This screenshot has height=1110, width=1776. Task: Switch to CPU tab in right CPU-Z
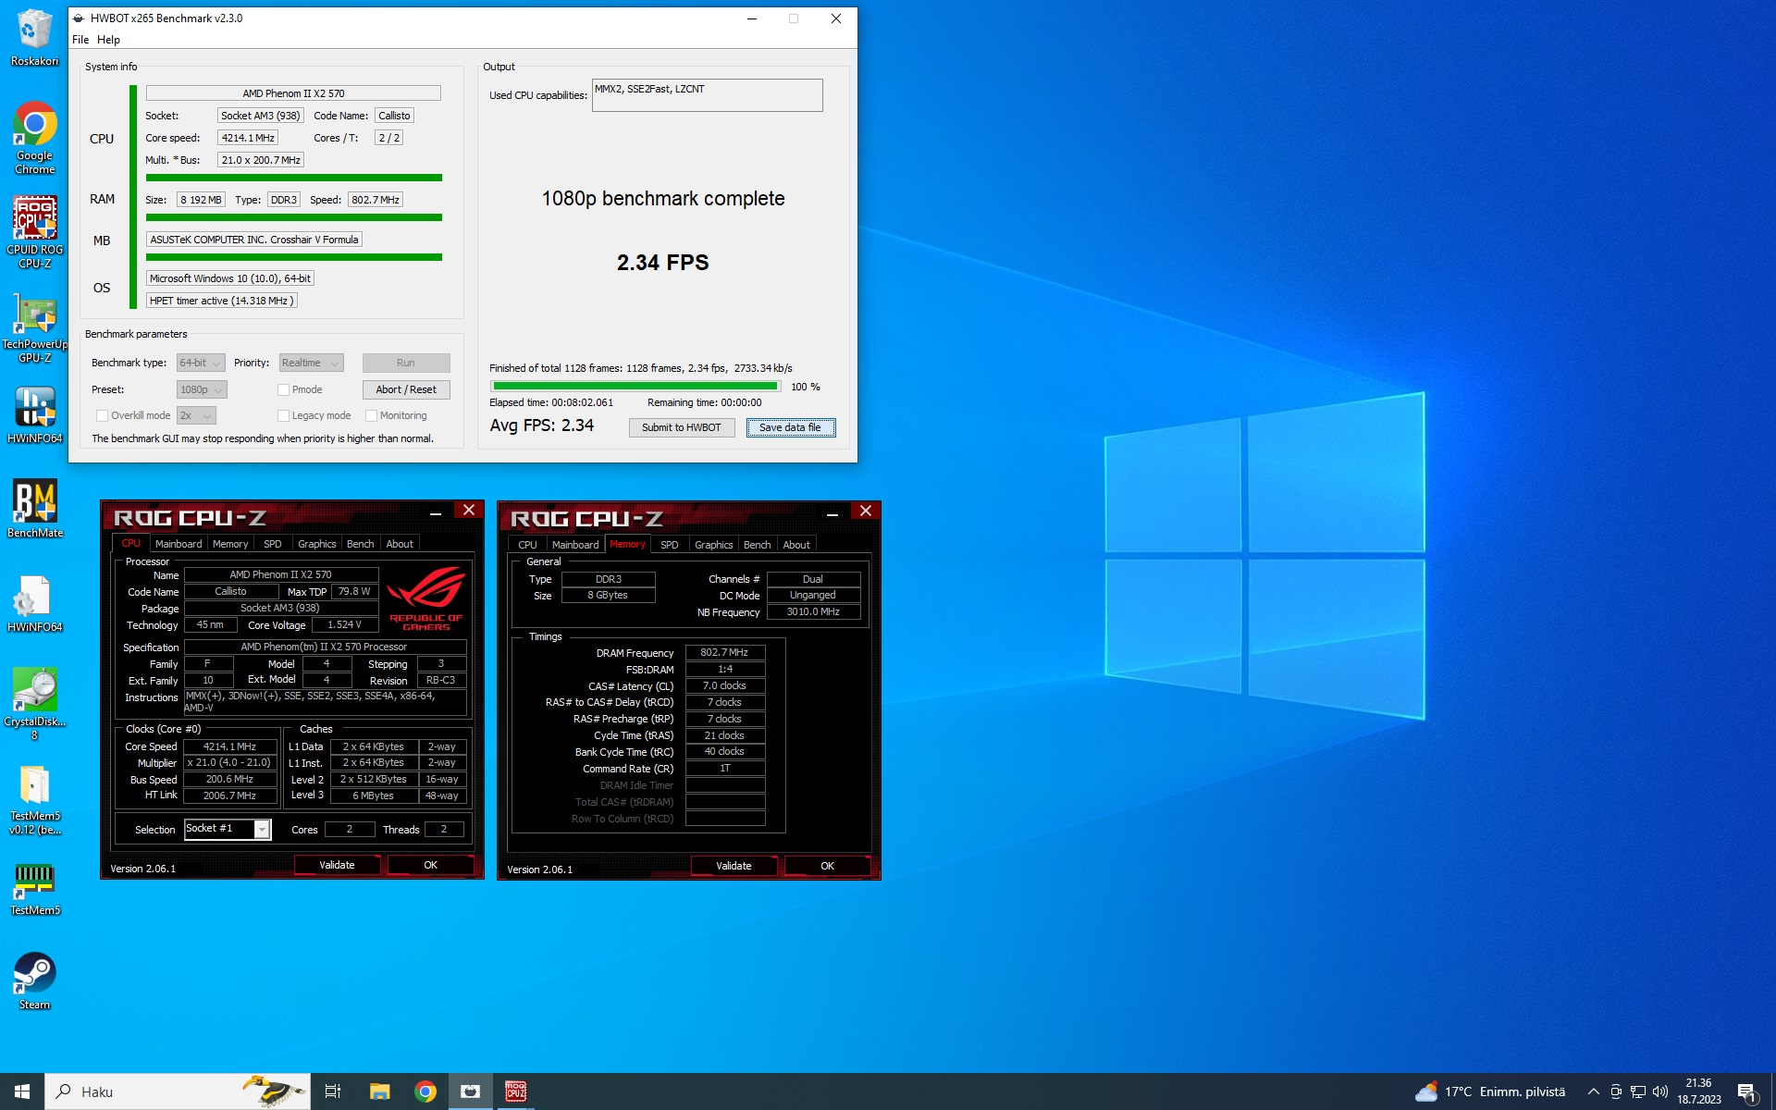click(527, 545)
